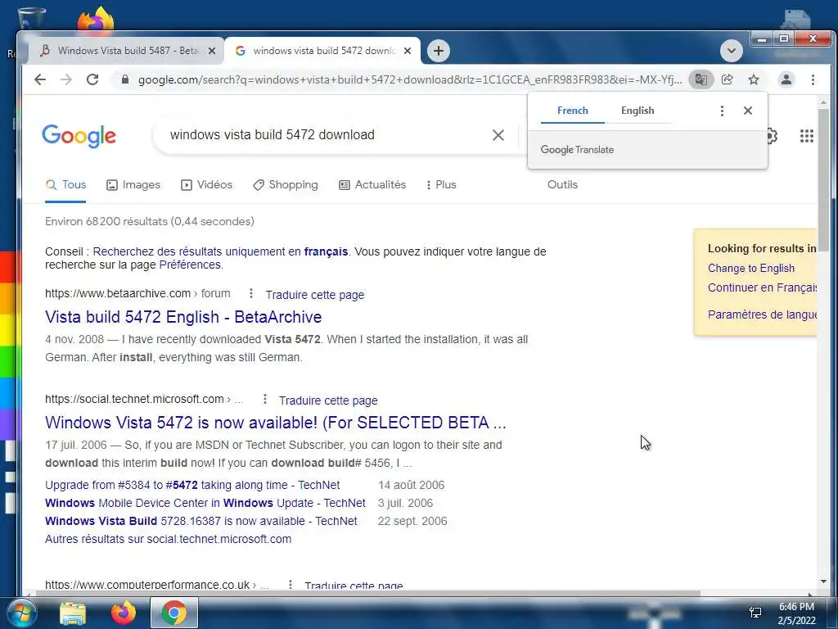
Task: Open the Préférences link
Action: [190, 265]
